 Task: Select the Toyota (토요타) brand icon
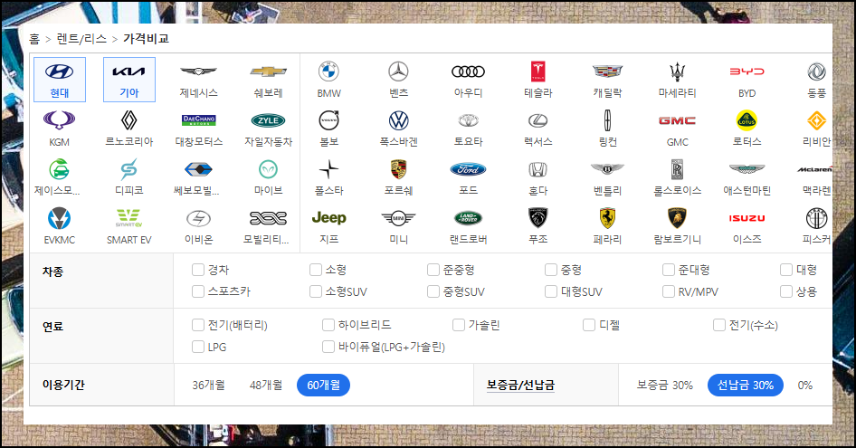tap(469, 120)
